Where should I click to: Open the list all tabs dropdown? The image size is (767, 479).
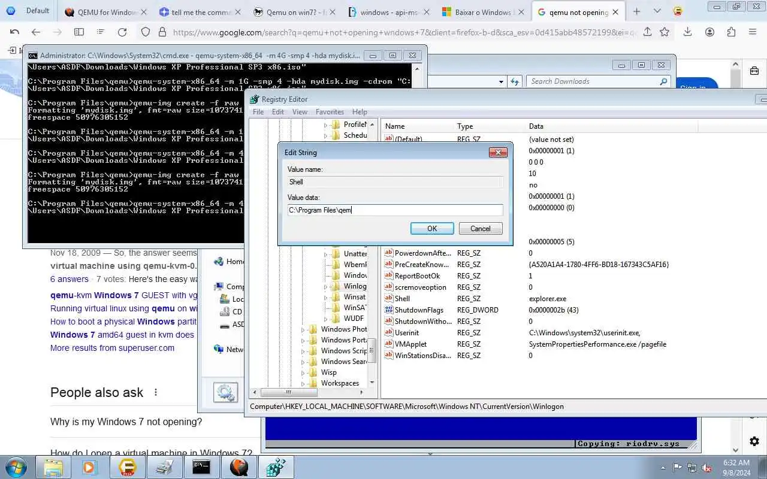(x=657, y=11)
